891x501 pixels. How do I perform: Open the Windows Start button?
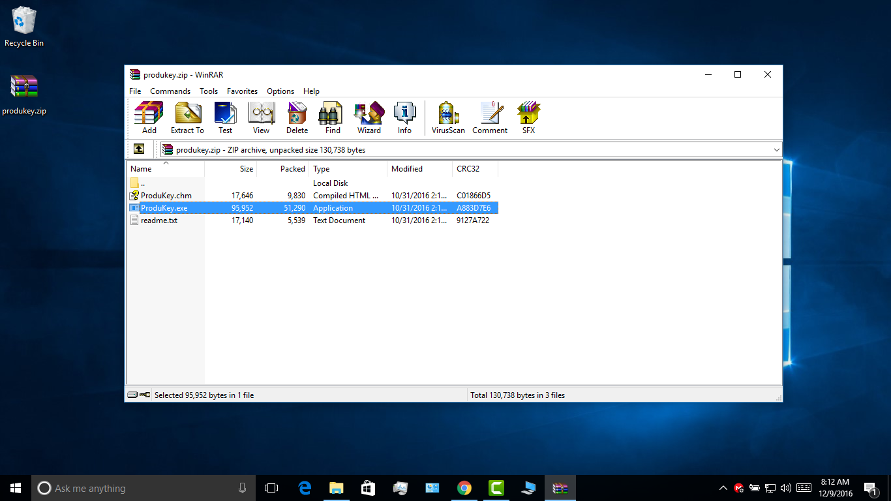click(16, 488)
